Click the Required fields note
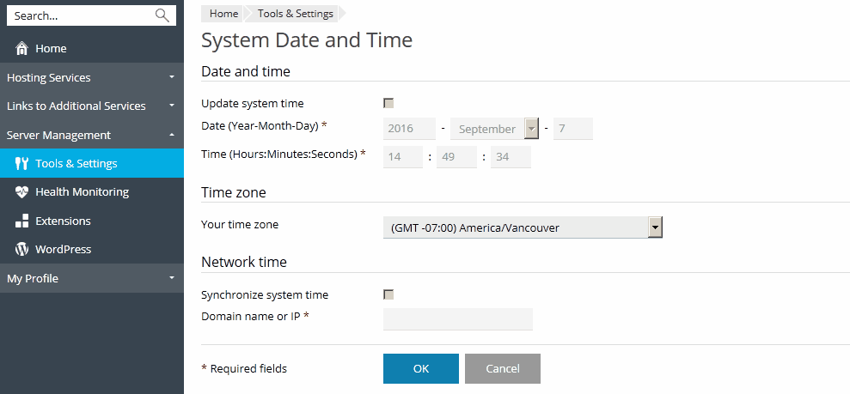This screenshot has width=850, height=394. point(244,368)
